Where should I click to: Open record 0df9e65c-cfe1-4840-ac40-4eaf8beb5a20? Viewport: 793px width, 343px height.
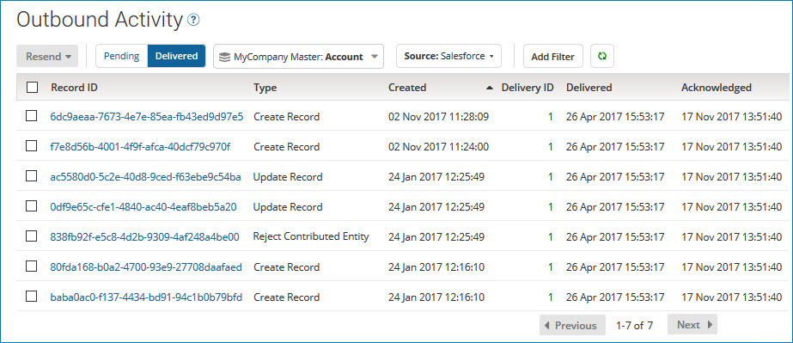pos(143,207)
